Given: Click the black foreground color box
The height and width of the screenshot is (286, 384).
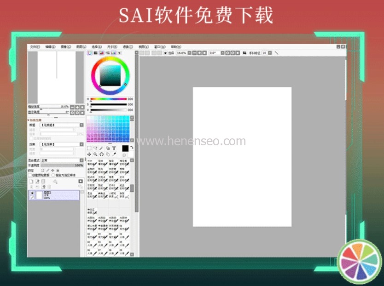Looking at the screenshot, I should 125,149.
